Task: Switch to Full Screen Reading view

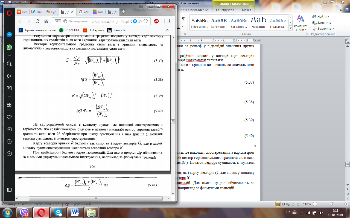Action: coord(284,204)
